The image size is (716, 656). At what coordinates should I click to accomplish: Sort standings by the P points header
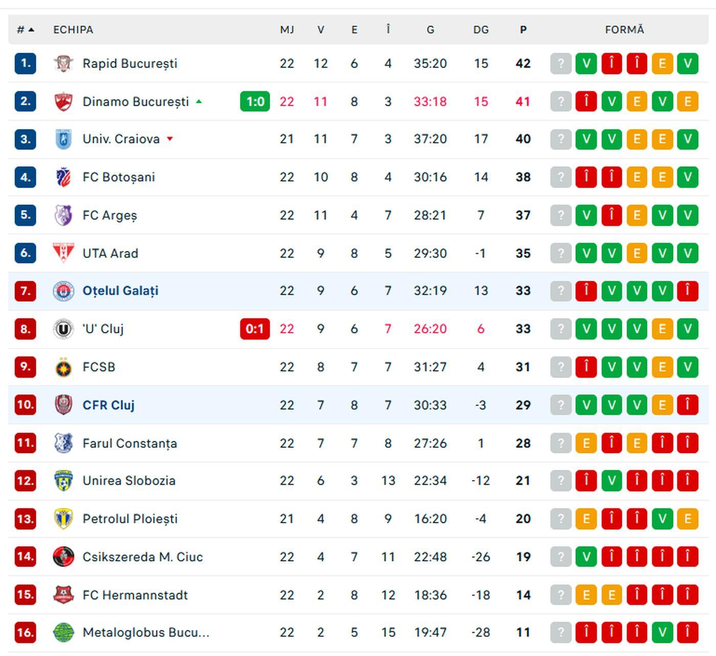523,30
